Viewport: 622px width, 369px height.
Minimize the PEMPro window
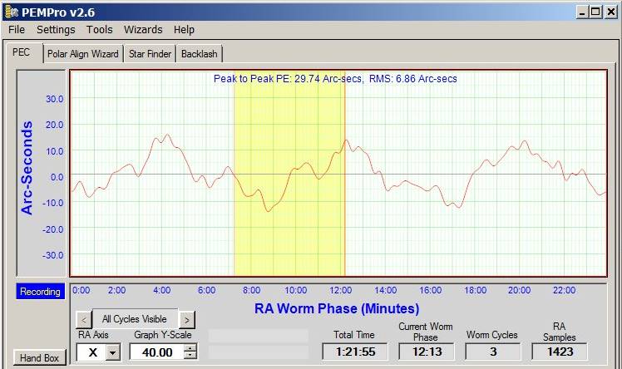[x=582, y=12]
